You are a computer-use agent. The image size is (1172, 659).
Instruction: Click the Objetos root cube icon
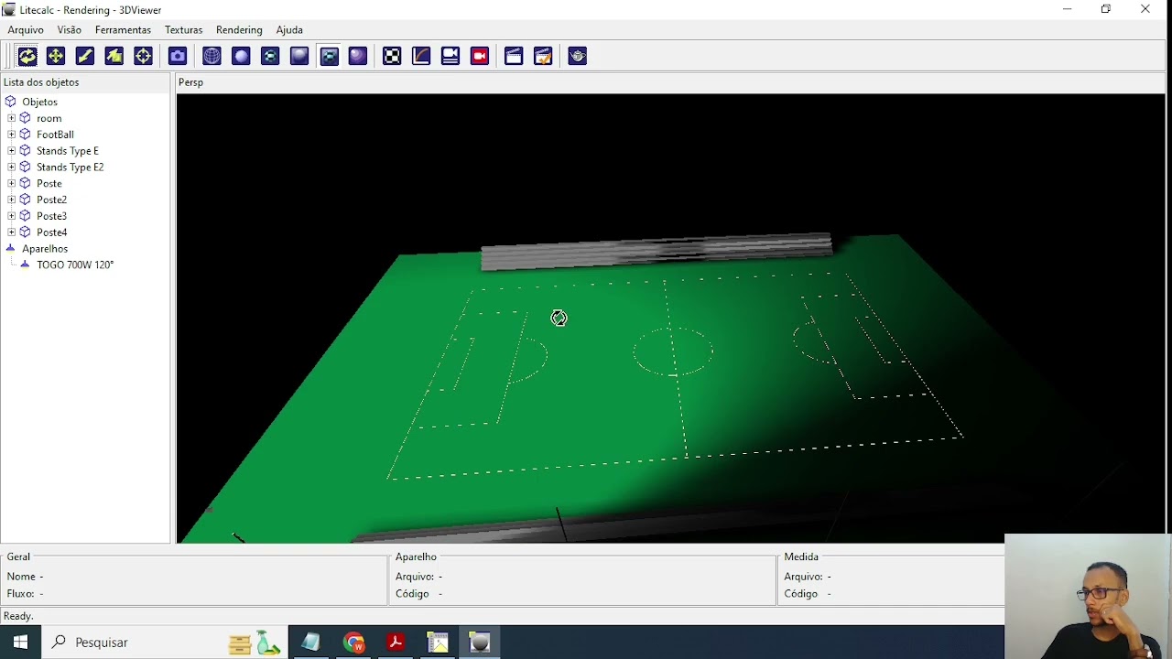[x=11, y=102]
